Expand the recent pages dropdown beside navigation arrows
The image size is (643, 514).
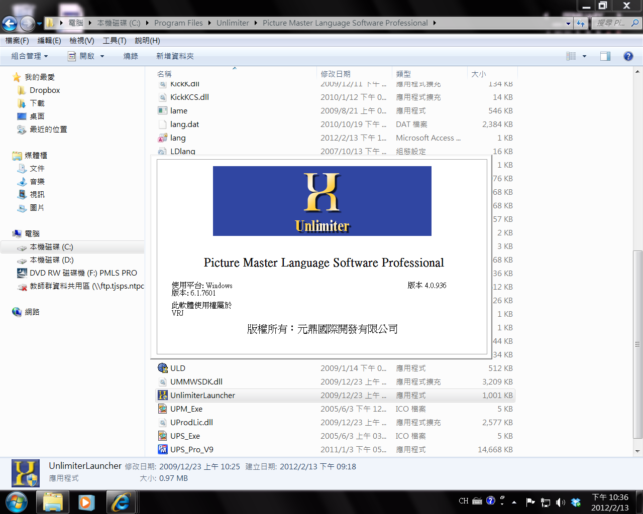coord(39,23)
